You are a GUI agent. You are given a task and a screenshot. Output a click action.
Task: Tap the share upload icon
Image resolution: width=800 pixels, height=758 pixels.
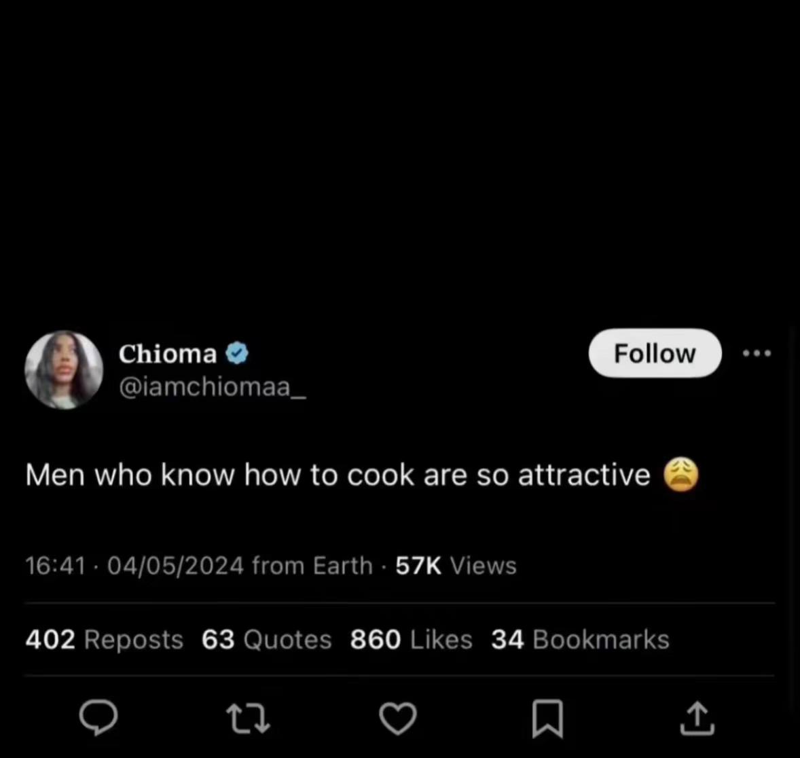(x=697, y=719)
